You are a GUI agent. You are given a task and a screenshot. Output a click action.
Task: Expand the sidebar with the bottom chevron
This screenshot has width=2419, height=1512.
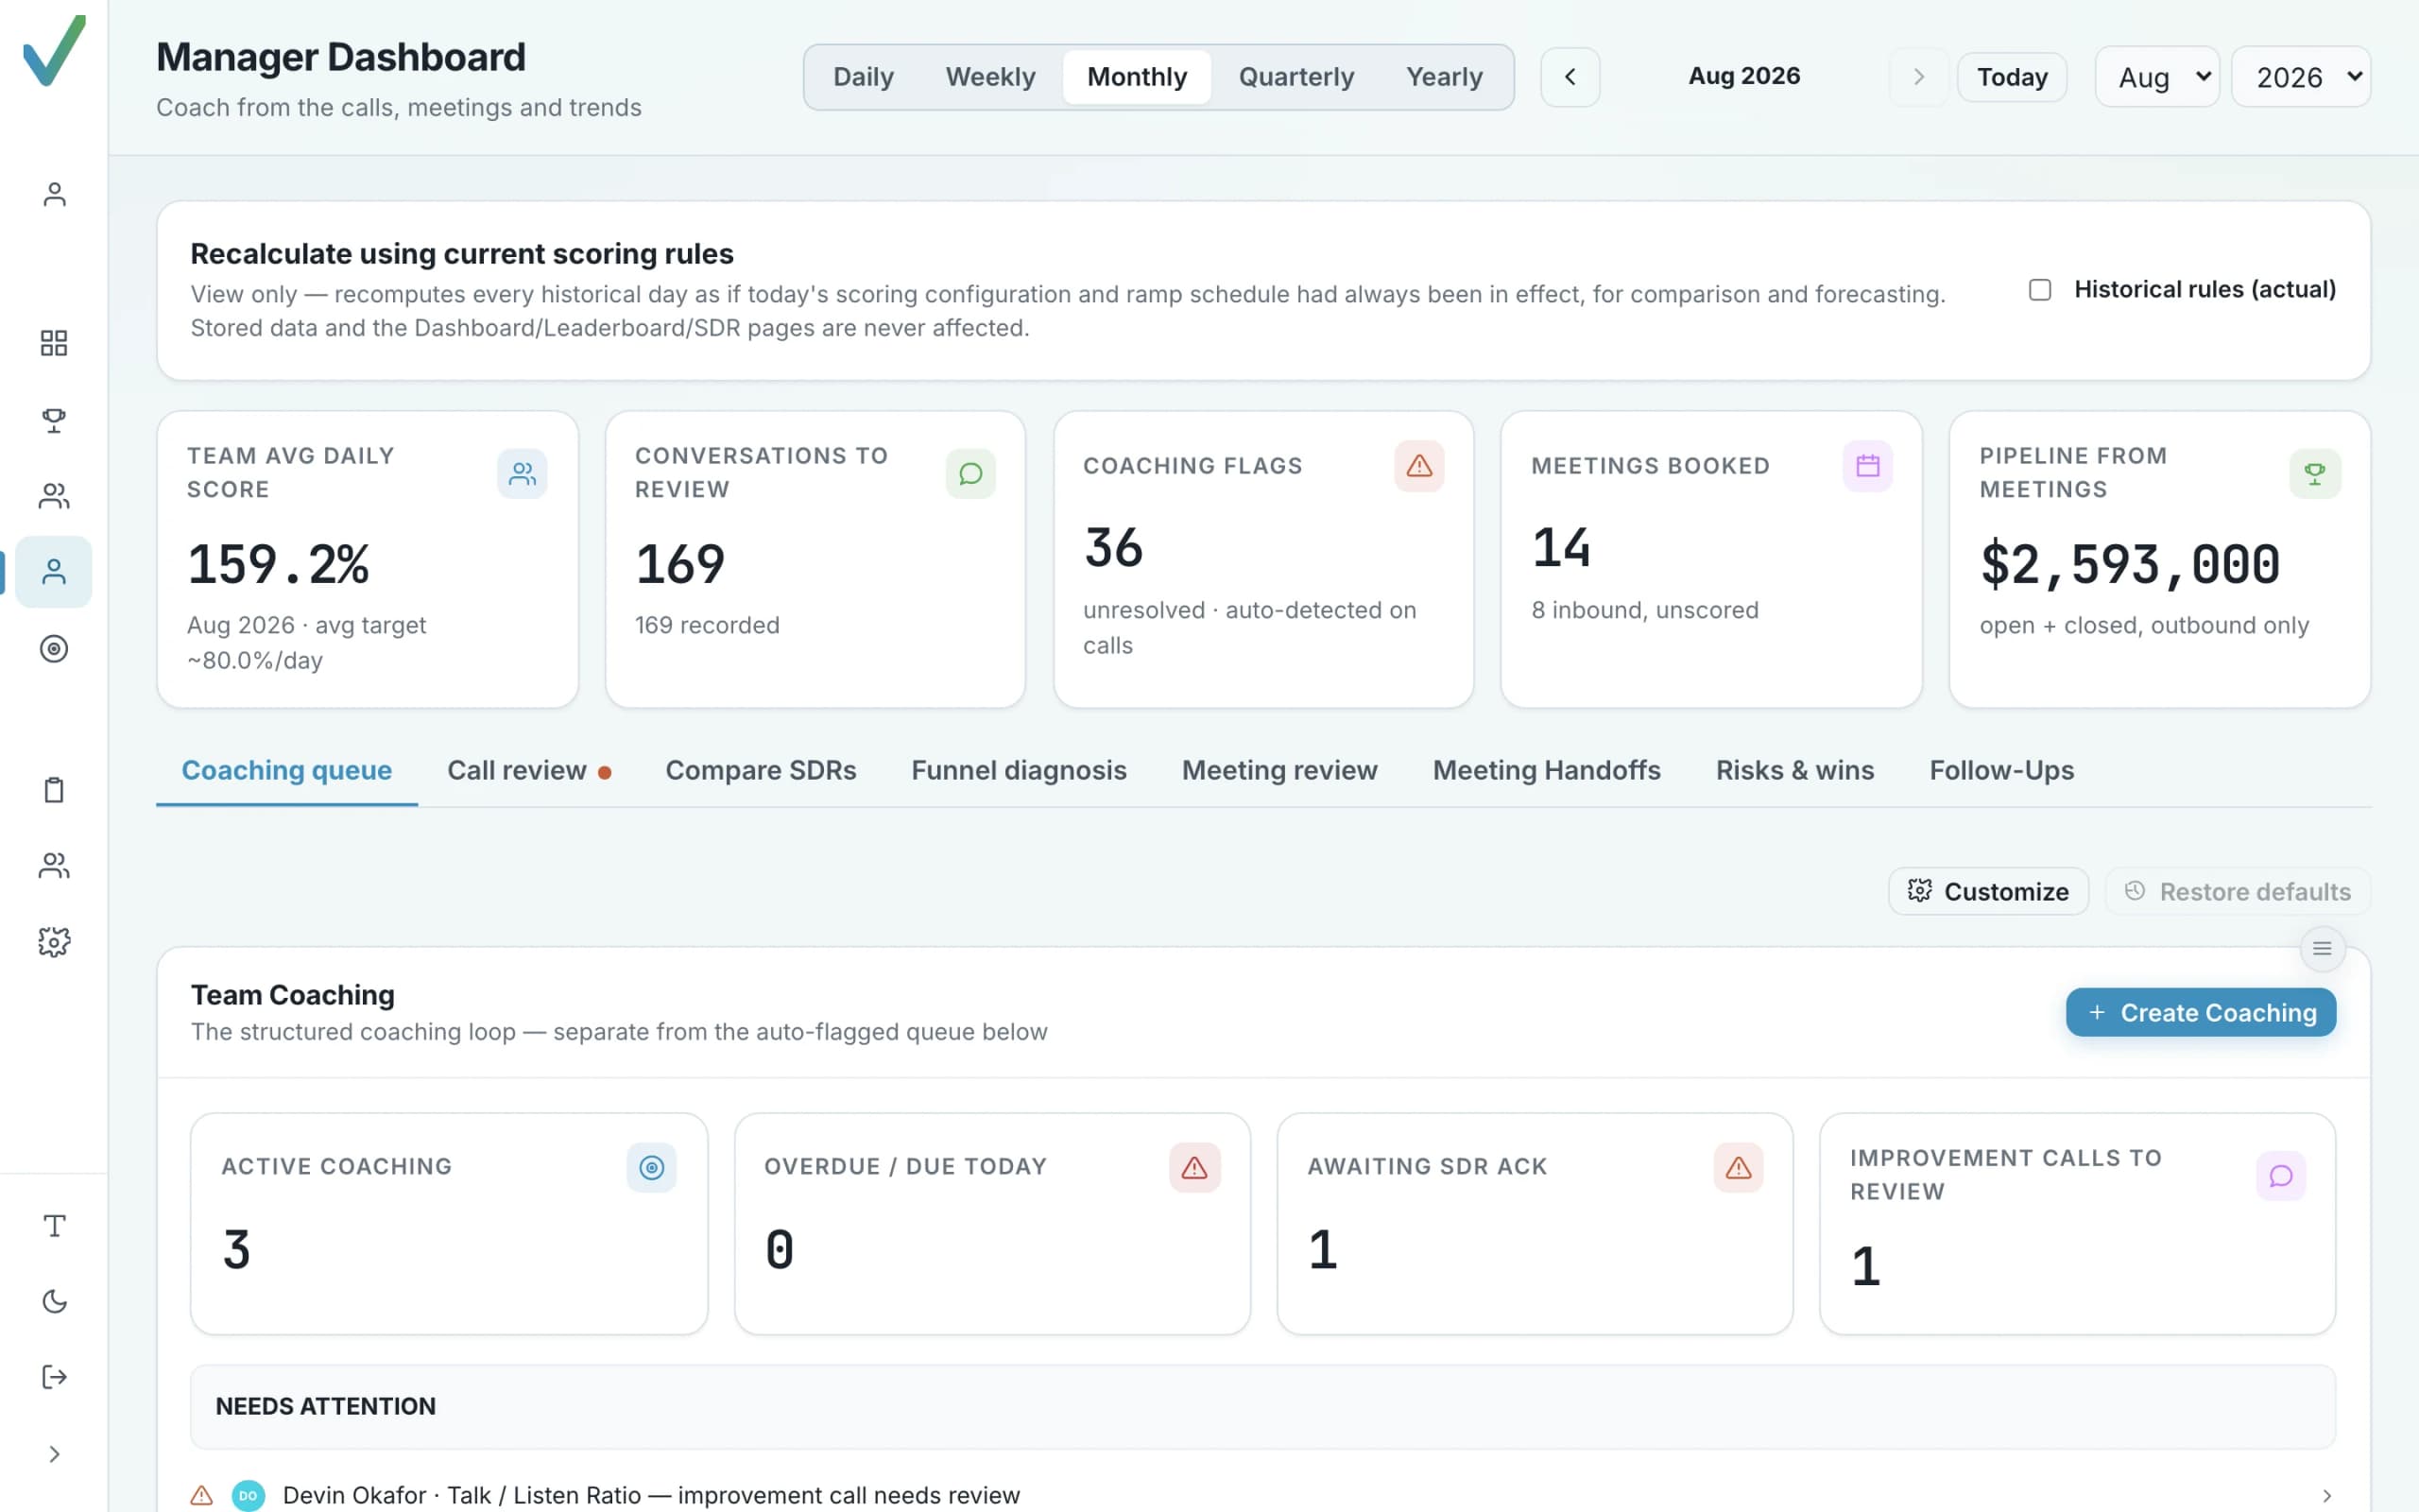pos(54,1454)
